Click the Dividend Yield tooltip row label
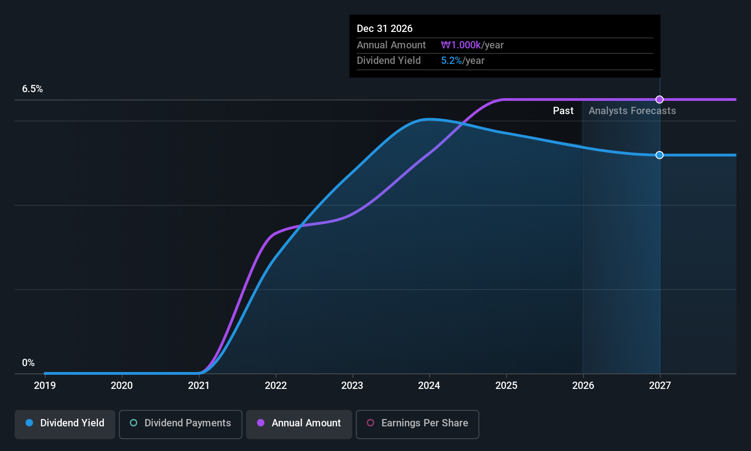 [389, 61]
